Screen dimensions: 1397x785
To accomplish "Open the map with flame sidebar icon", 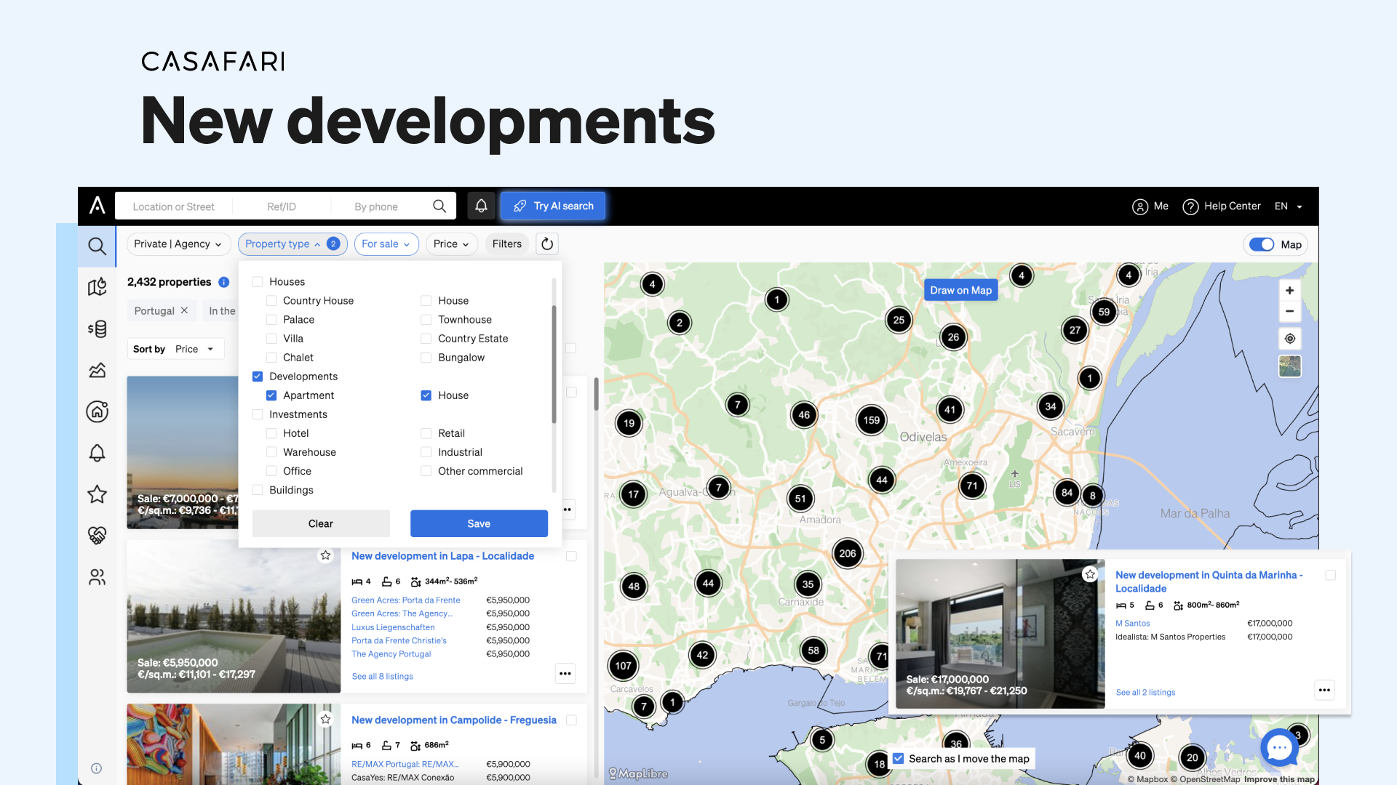I will coord(97,287).
